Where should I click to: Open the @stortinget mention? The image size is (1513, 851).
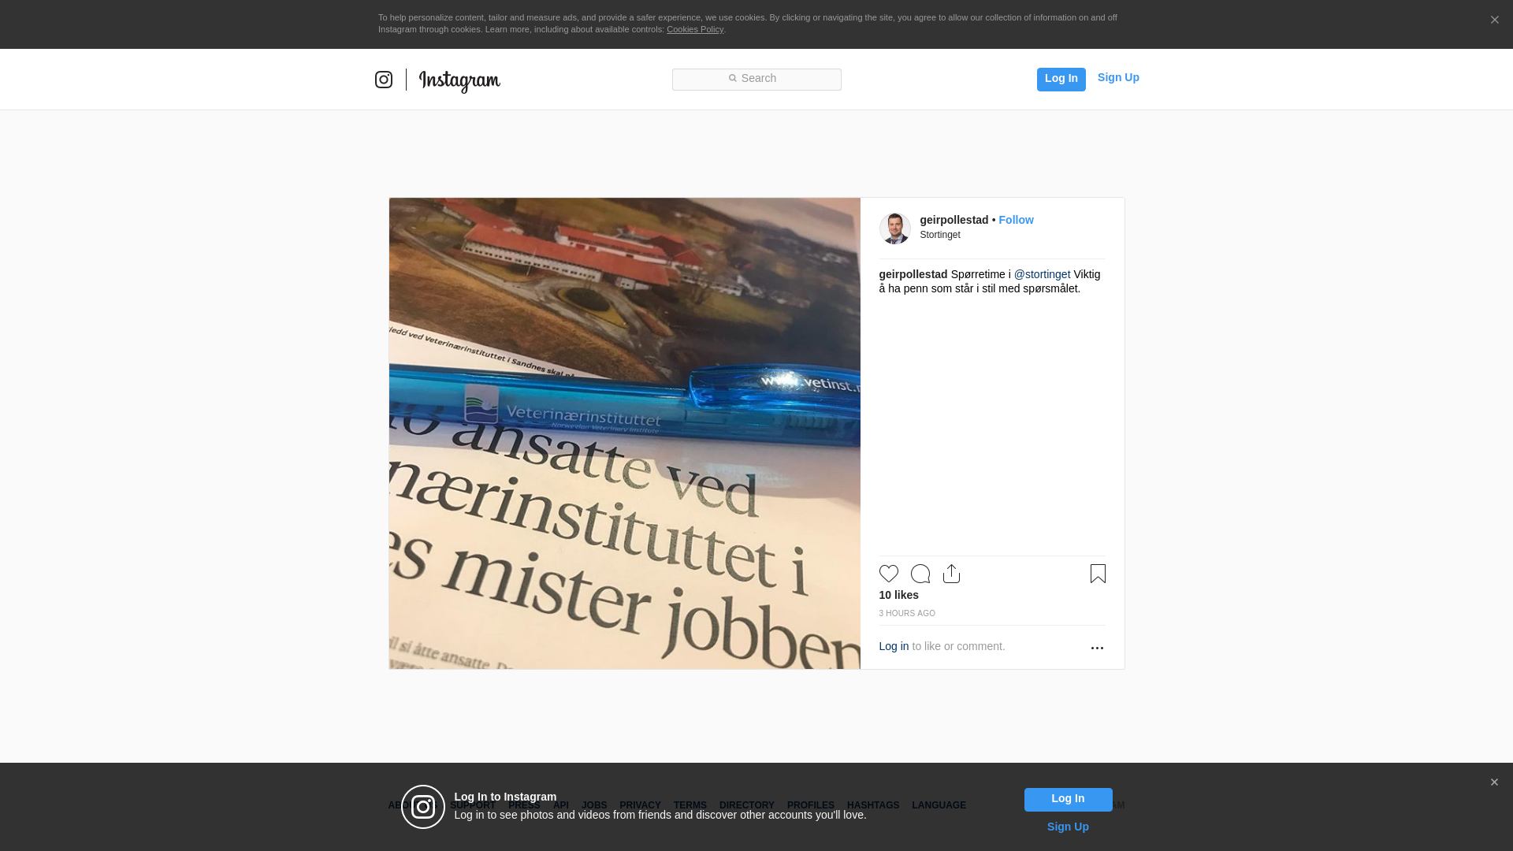pyautogui.click(x=1042, y=274)
